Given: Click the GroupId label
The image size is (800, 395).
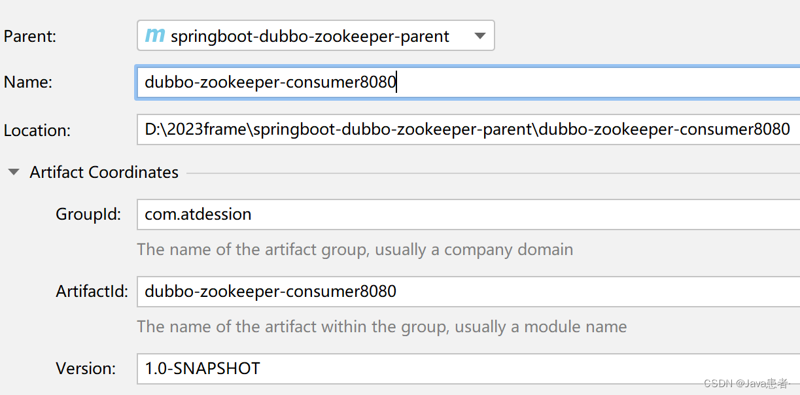Looking at the screenshot, I should point(88,215).
